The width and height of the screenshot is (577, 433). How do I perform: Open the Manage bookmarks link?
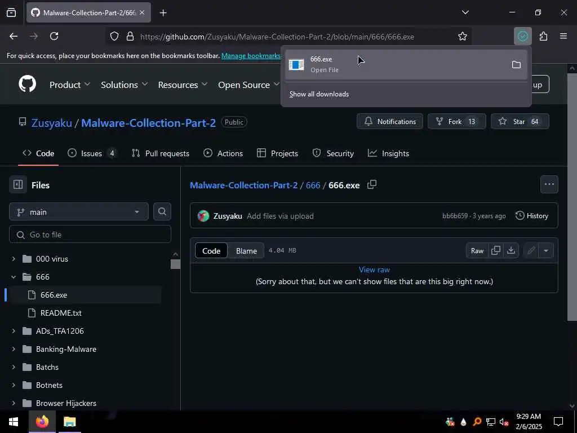click(251, 56)
